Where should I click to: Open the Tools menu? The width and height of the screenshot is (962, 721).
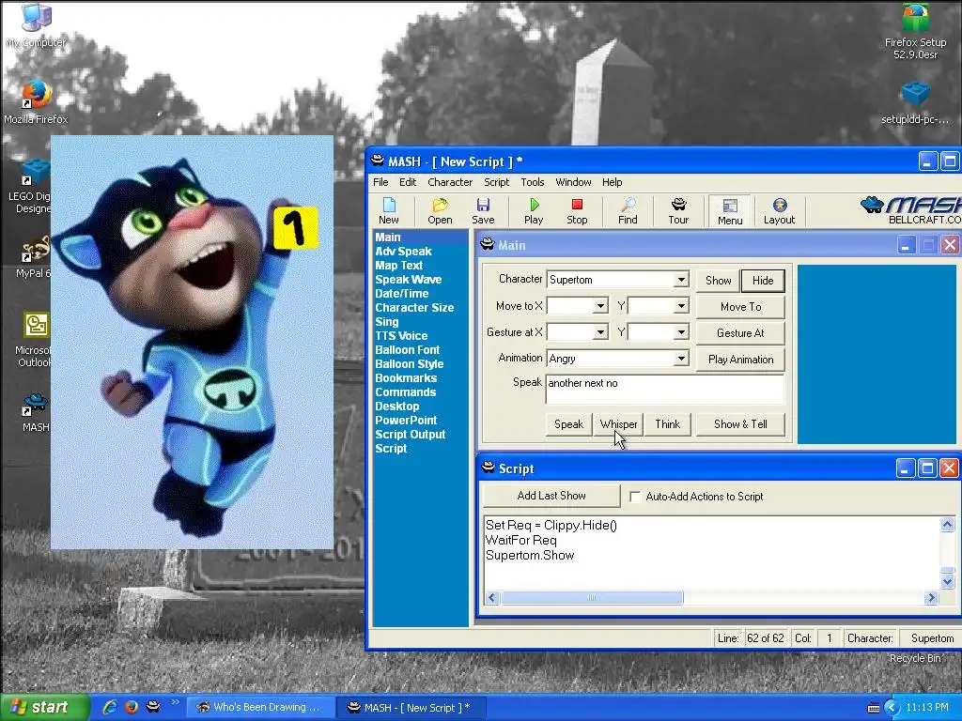[x=533, y=182]
